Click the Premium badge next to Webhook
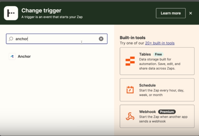 coord(167,112)
